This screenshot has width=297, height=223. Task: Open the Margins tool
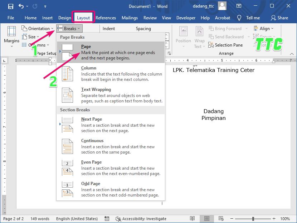tap(11, 36)
